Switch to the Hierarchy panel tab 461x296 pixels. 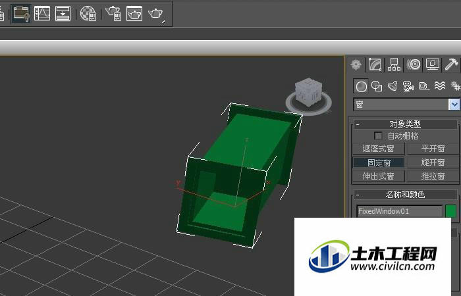tap(394, 64)
